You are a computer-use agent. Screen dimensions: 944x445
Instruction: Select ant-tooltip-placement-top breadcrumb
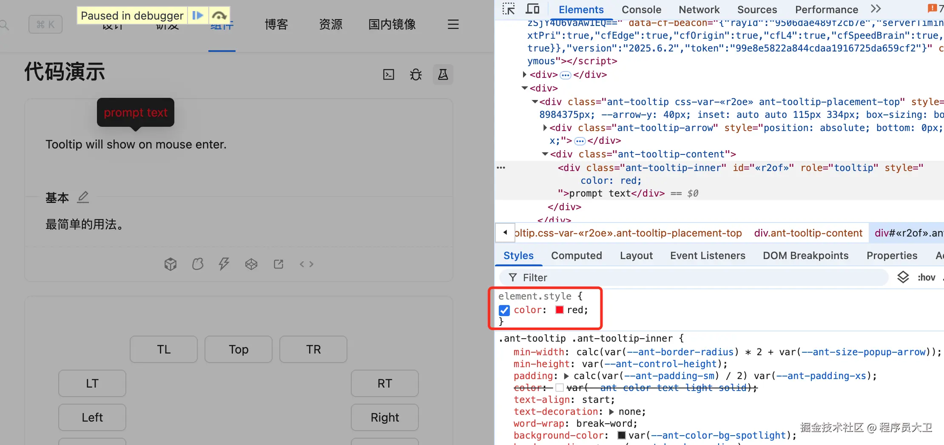[x=628, y=233]
